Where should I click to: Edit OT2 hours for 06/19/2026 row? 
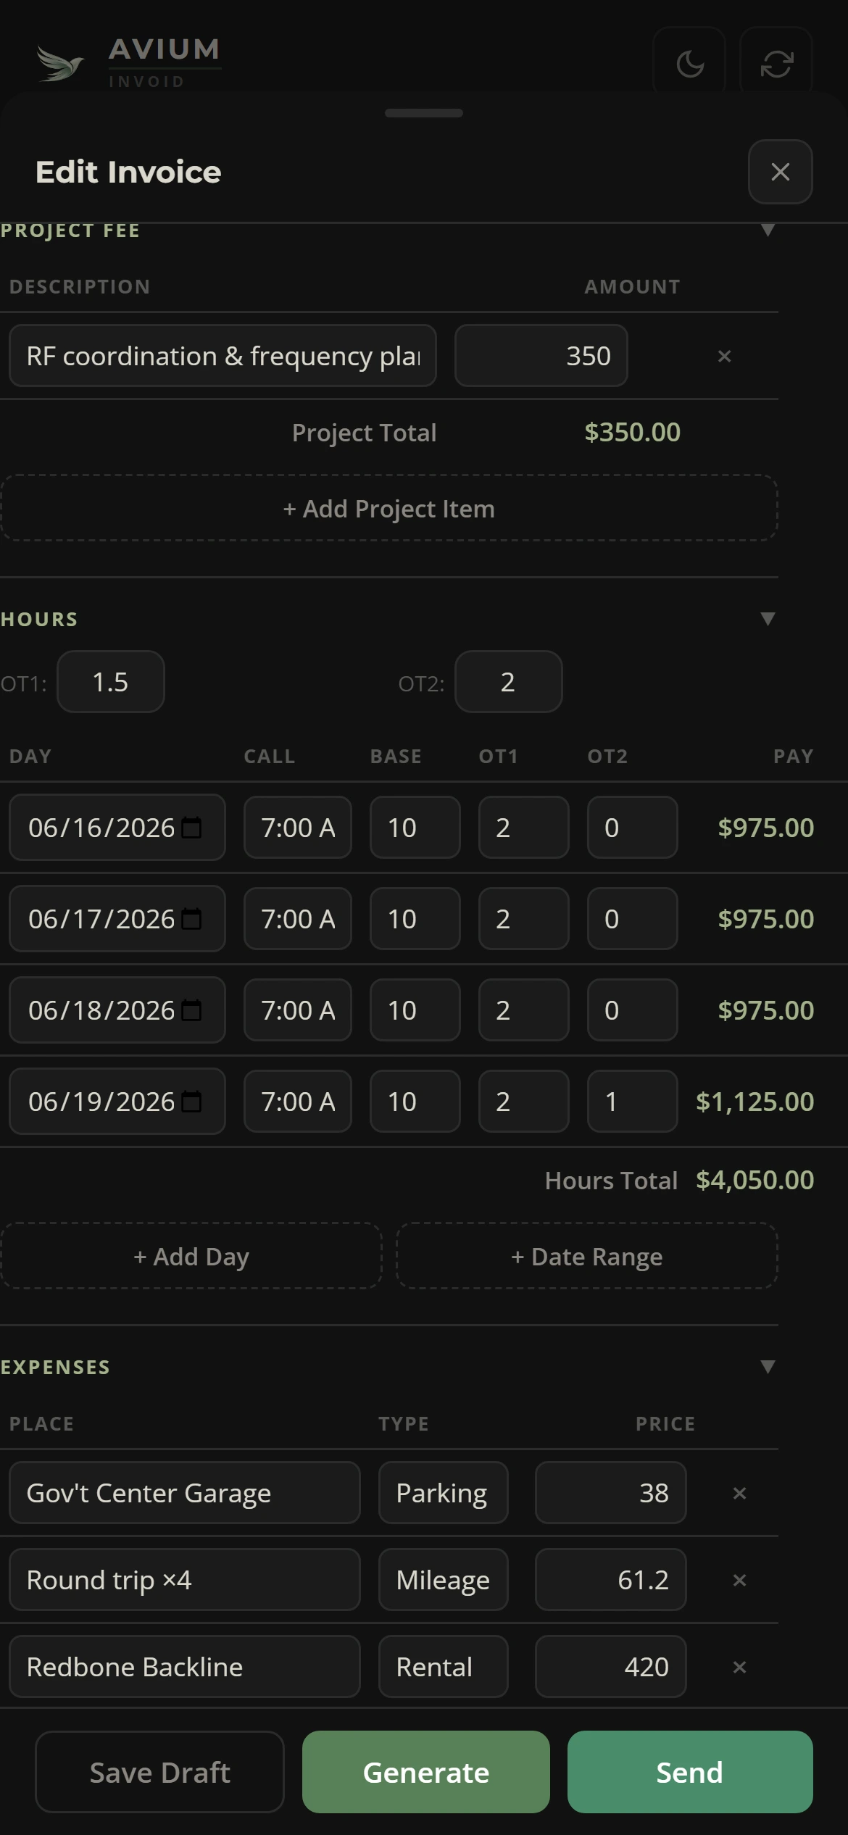point(632,1102)
